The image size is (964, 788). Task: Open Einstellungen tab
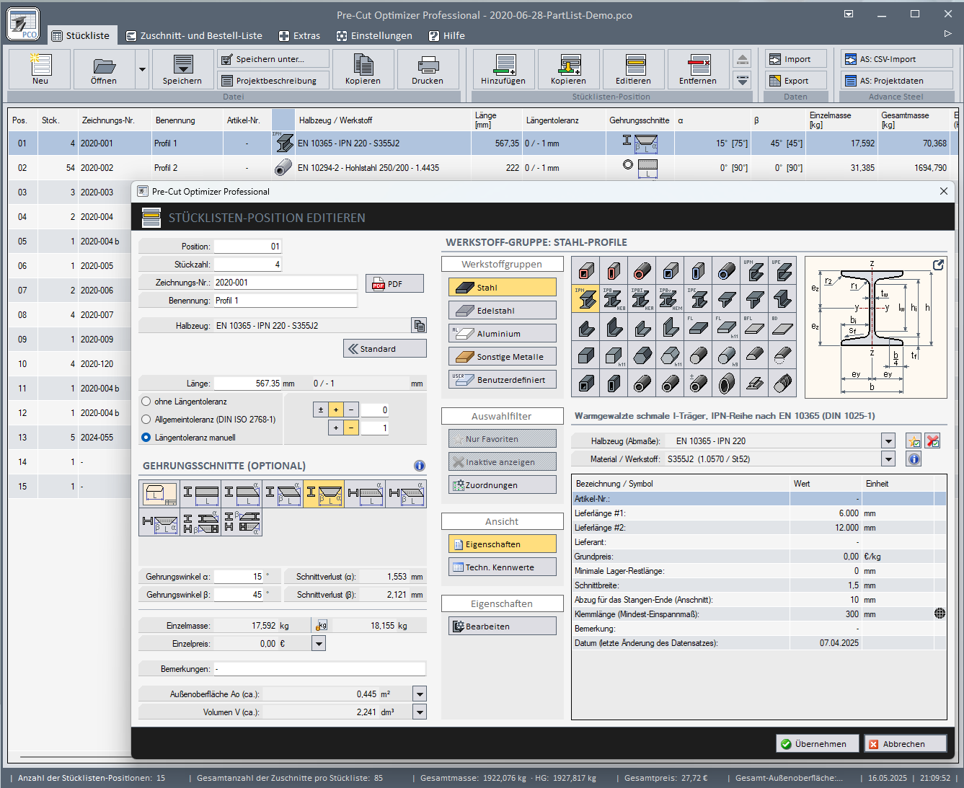(x=374, y=35)
